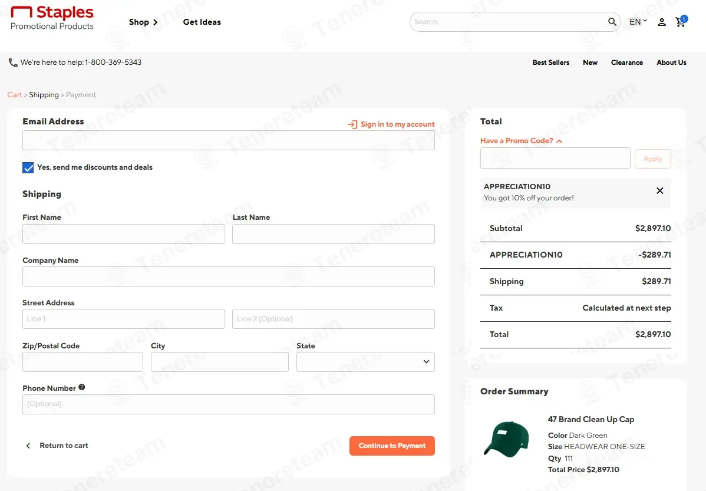Click the phone number help tooltip icon

click(x=81, y=387)
